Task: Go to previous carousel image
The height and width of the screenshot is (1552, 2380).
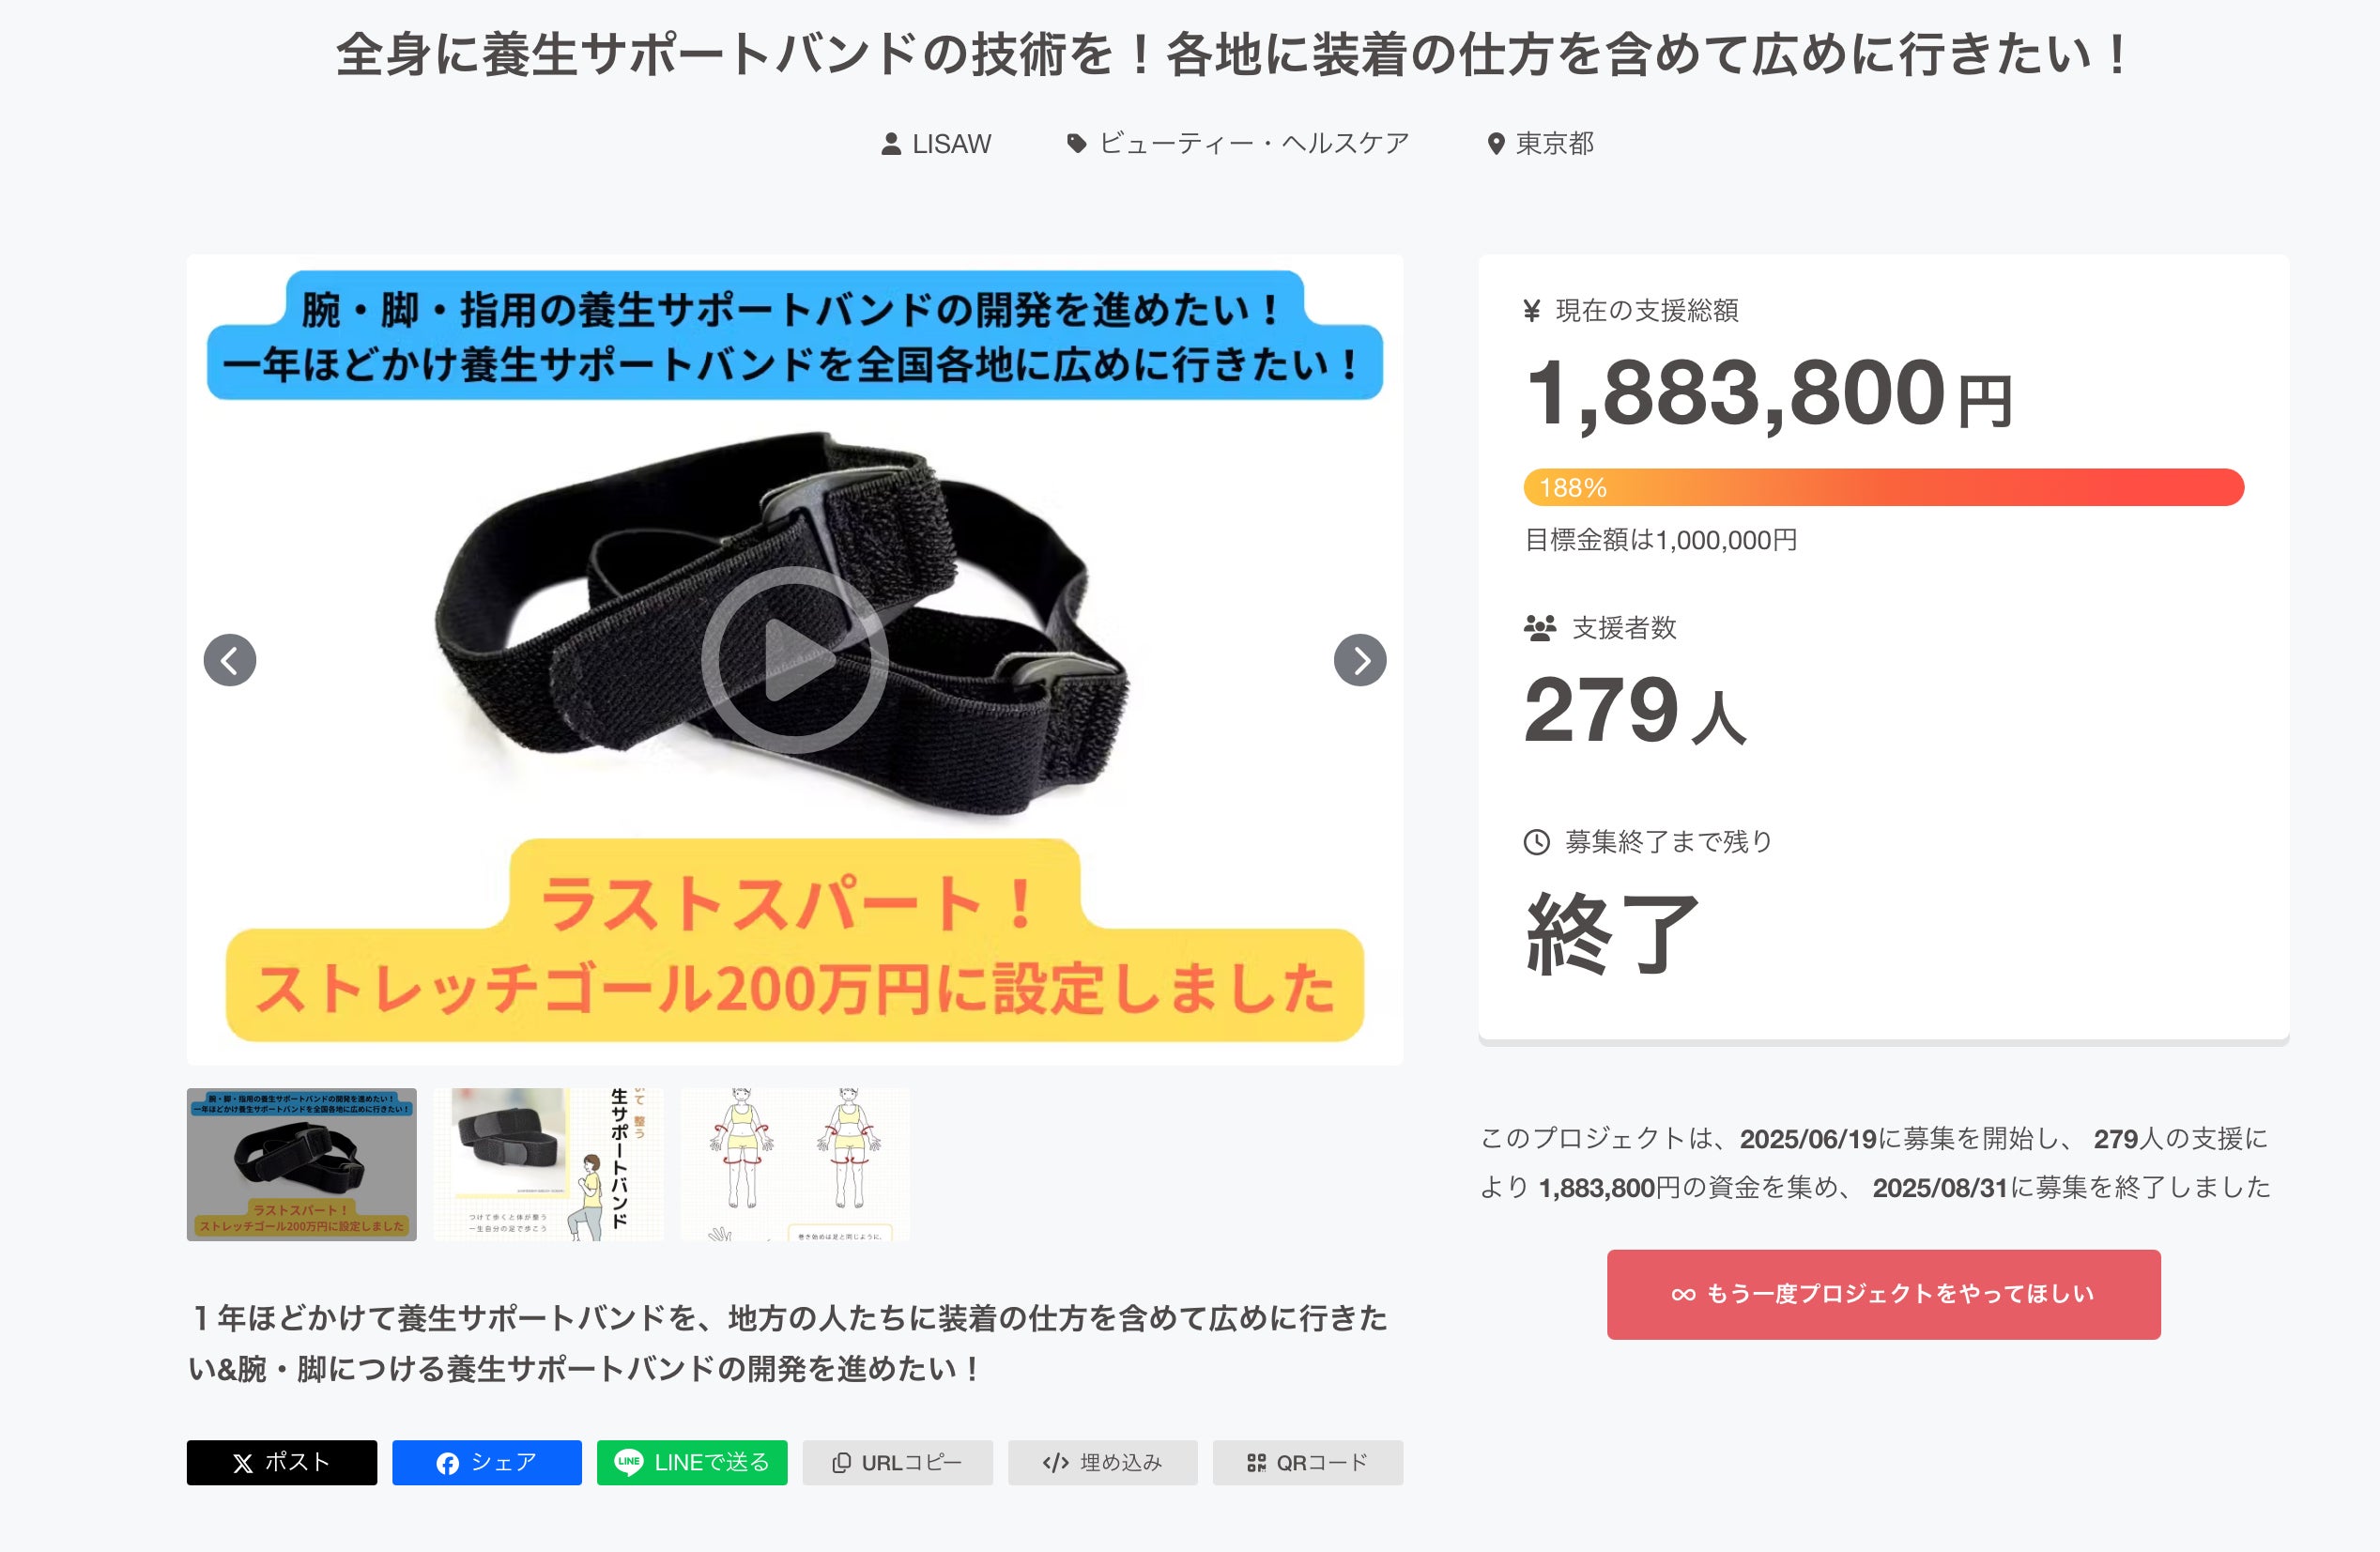Action: [230, 660]
